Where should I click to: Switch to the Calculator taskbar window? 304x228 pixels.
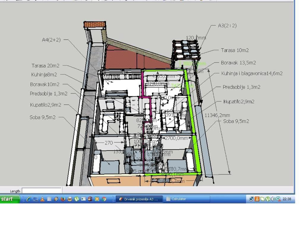click(x=186, y=199)
